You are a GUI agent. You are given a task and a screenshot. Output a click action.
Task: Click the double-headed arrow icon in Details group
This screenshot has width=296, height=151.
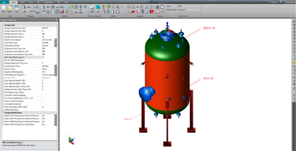(49, 7)
